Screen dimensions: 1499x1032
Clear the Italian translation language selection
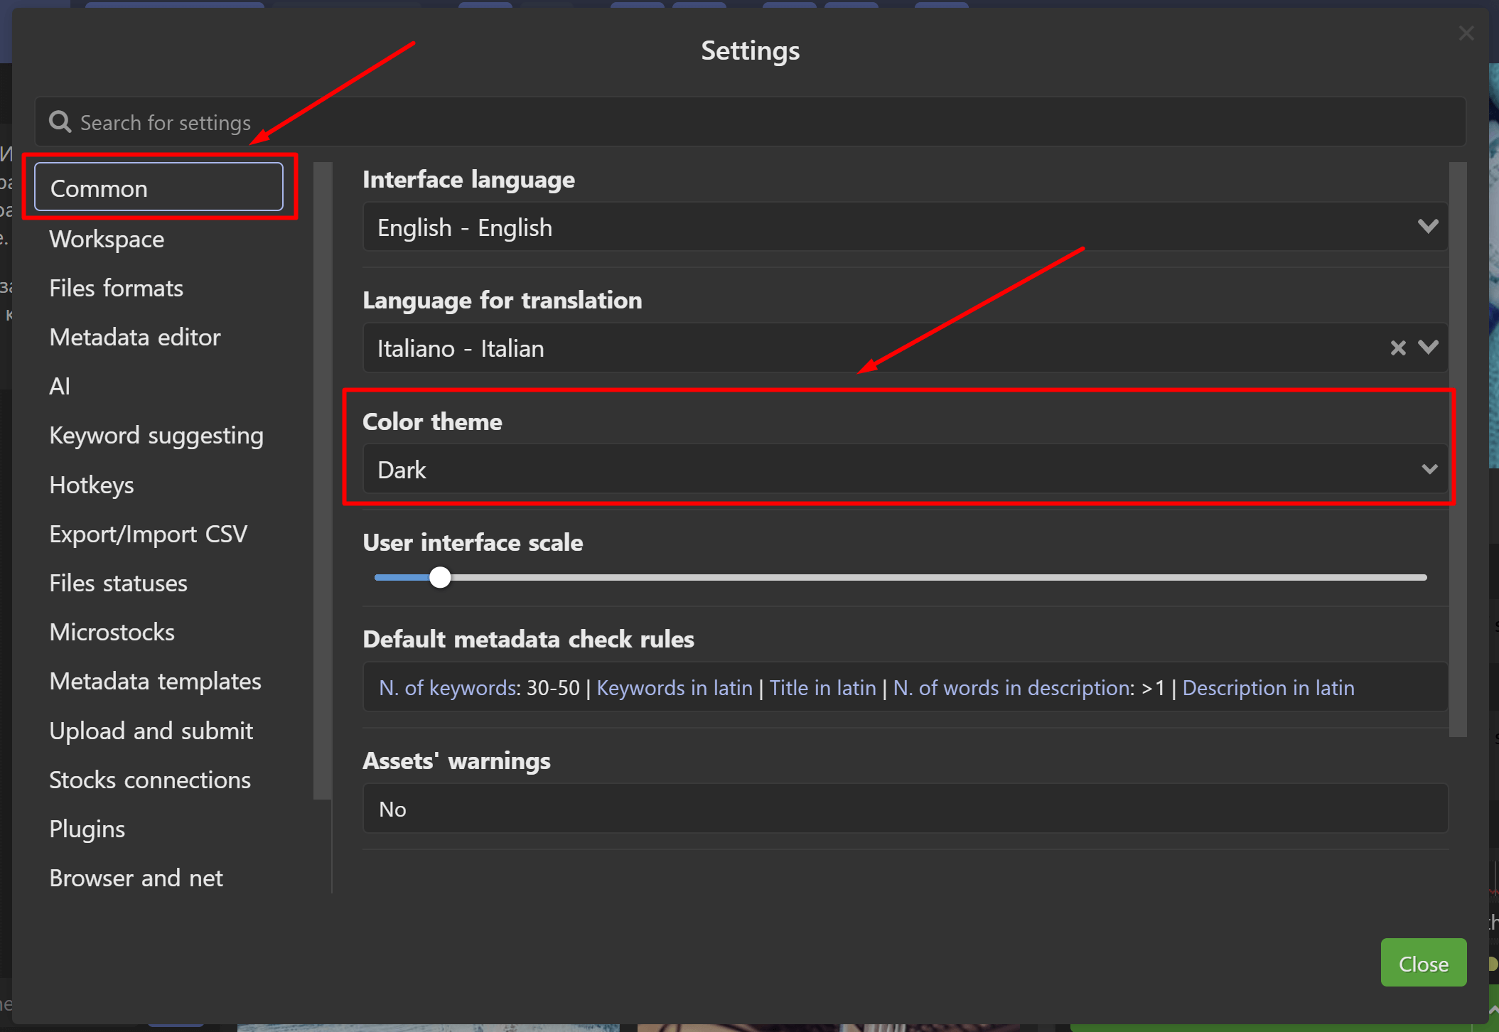pyautogui.click(x=1397, y=348)
